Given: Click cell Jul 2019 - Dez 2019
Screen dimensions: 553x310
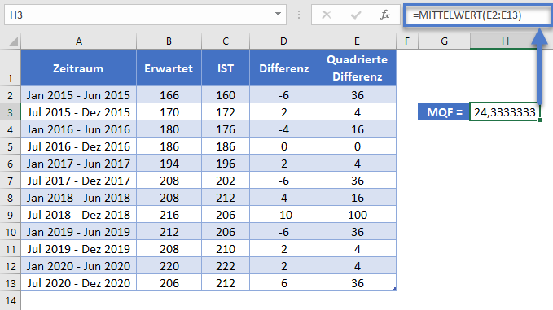Looking at the screenshot, I should [x=79, y=249].
